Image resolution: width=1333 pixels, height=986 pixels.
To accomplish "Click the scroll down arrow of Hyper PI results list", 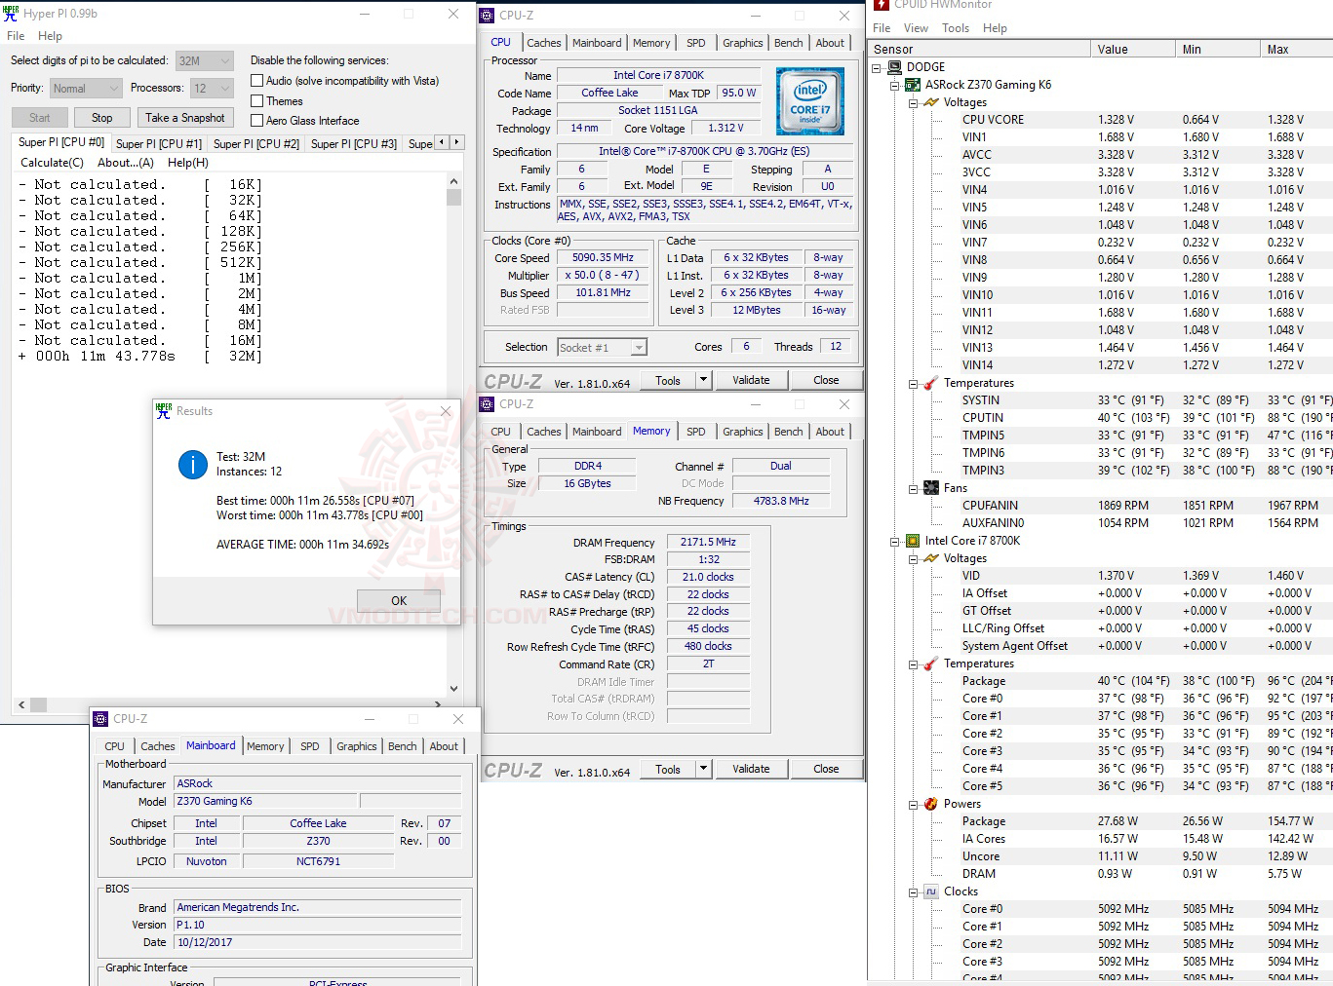I will pos(453,688).
